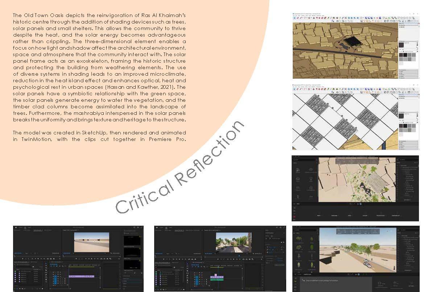The height and width of the screenshot is (292, 432).
Task: Click the dark material preview in solar-panel SketchUp window
Action: point(401,116)
